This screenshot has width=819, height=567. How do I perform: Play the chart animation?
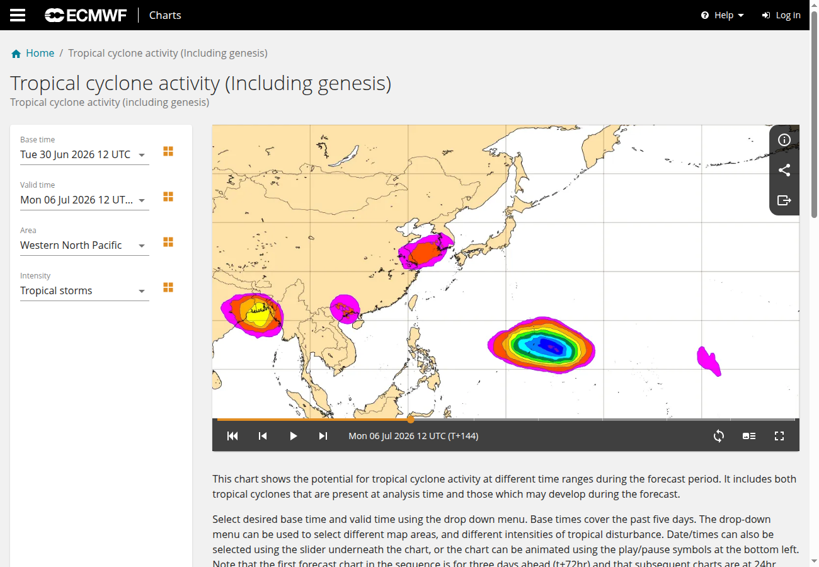point(293,436)
